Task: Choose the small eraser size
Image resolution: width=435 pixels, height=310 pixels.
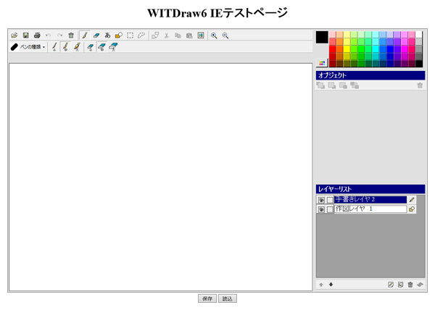Action: click(90, 47)
